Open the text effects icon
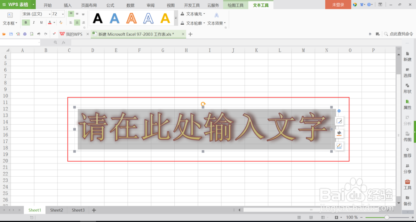 (217, 15)
